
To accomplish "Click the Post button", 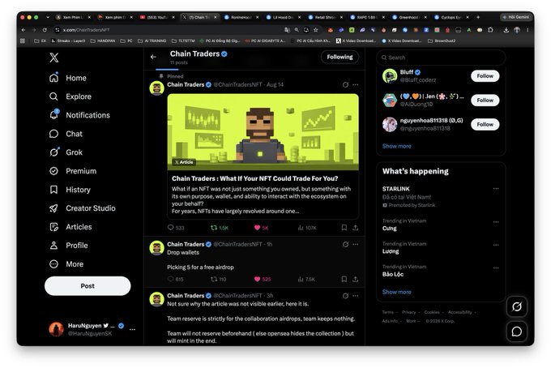I will 88,286.
